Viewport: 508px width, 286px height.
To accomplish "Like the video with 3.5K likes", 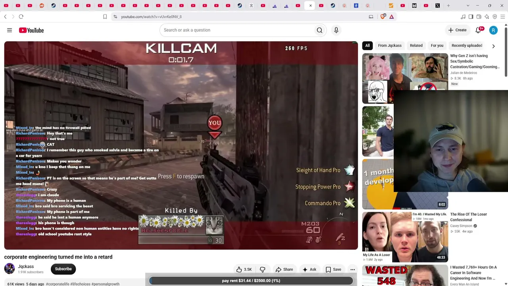I will click(x=244, y=269).
